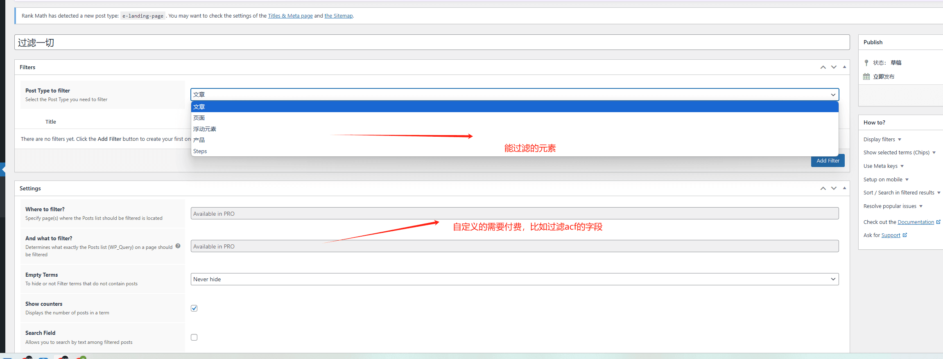The height and width of the screenshot is (359, 943).
Task: Expand Use Meta keys help section
Action: click(x=884, y=166)
